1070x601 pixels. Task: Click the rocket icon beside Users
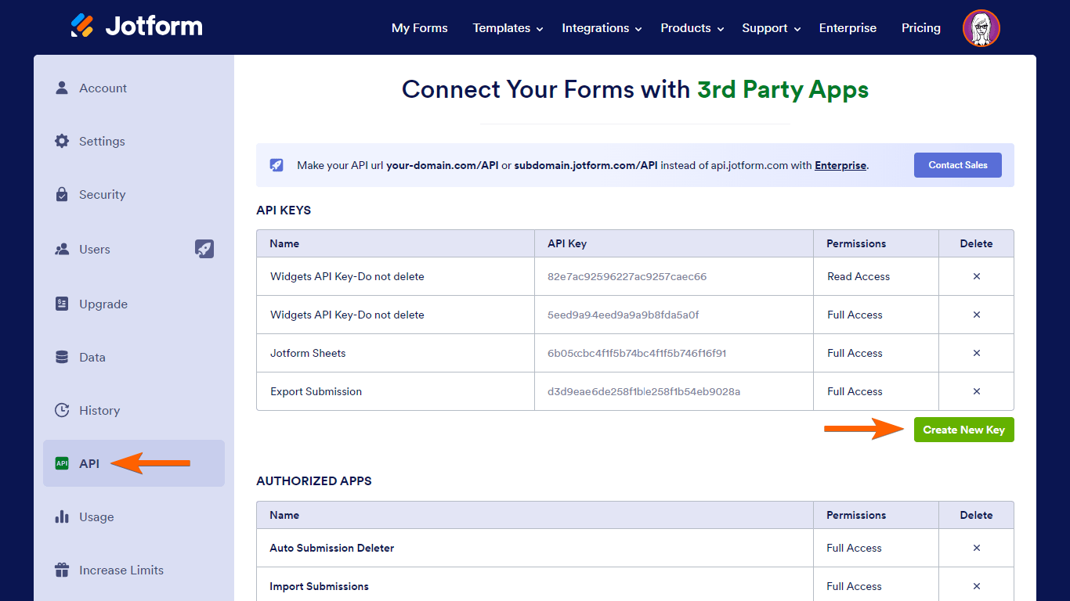click(204, 249)
